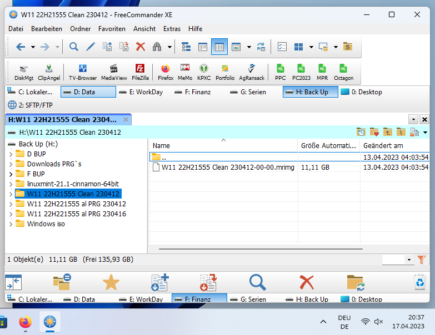Select the details view icon
The height and width of the screenshot is (335, 435).
[219, 47]
